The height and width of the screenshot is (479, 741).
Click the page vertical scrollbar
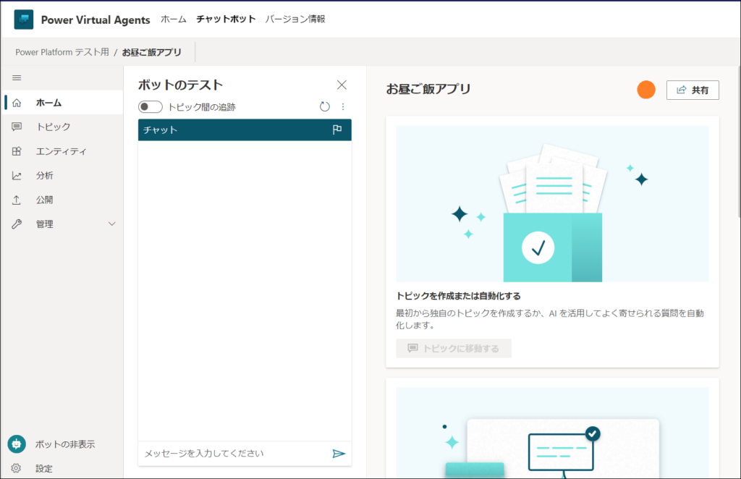(x=739, y=142)
